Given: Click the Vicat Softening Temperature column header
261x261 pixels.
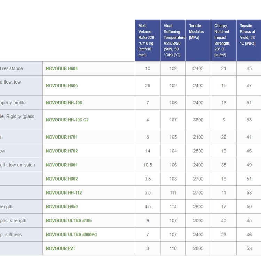Looking at the screenshot, I should [173, 41].
